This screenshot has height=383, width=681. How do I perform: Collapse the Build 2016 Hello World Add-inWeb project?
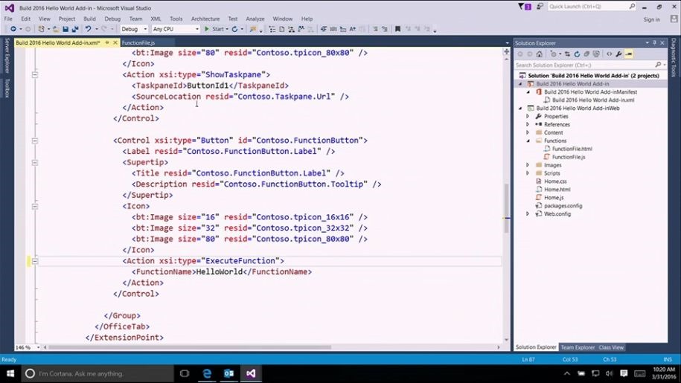520,109
